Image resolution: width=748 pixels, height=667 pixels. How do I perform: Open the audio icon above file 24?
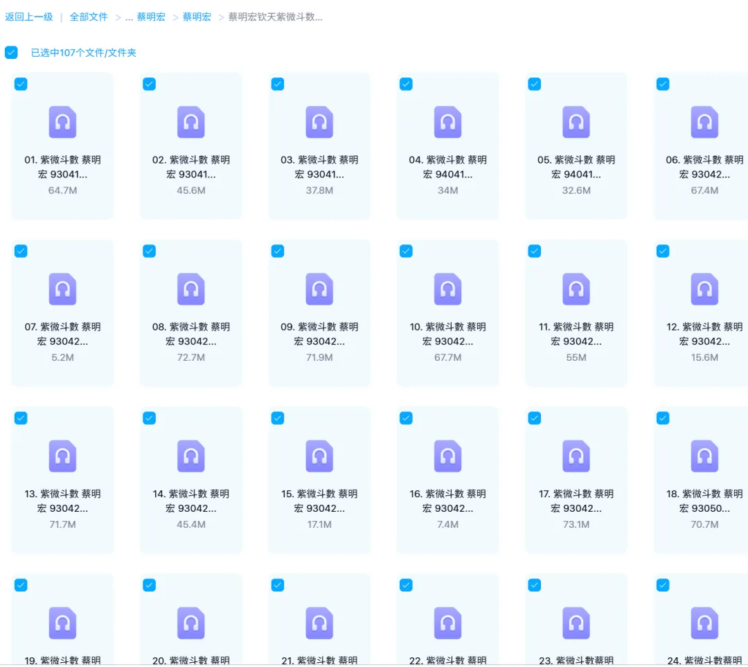coord(704,623)
